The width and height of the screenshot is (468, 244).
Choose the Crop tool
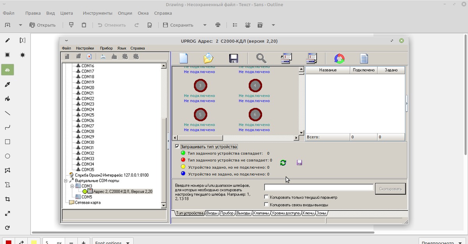click(7, 199)
